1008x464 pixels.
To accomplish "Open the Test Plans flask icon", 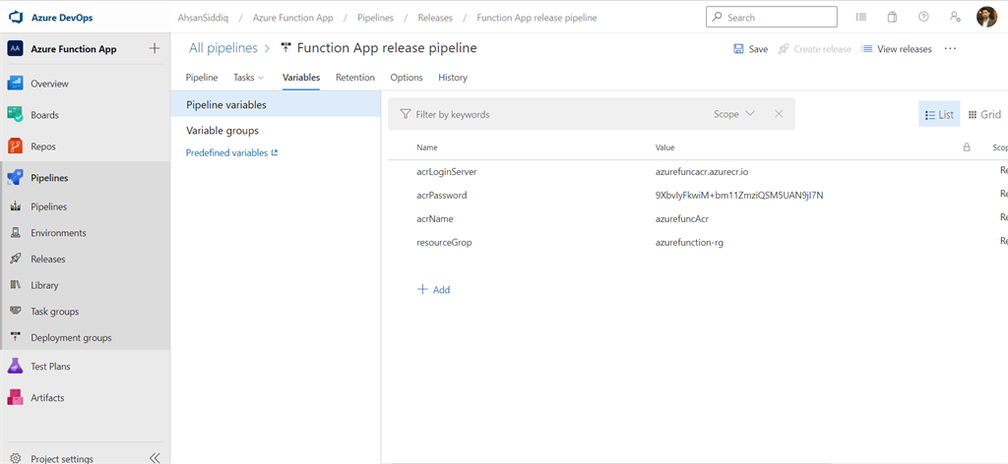I will 16,367.
